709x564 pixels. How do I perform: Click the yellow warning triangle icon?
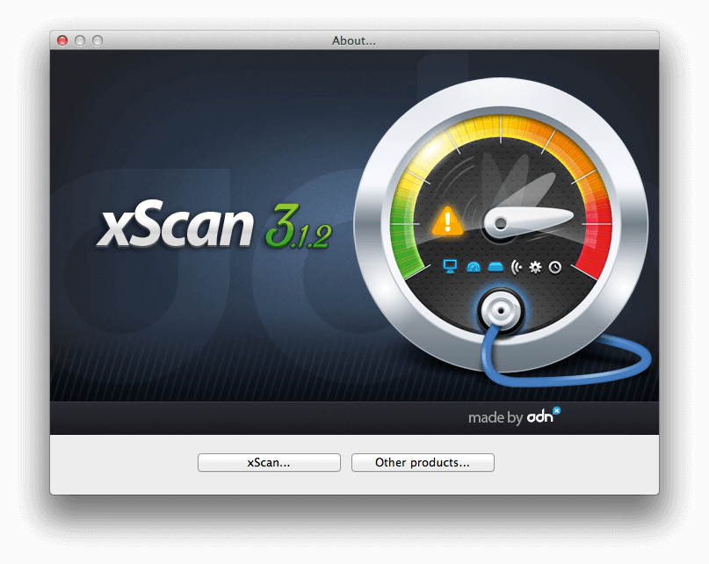pos(448,221)
